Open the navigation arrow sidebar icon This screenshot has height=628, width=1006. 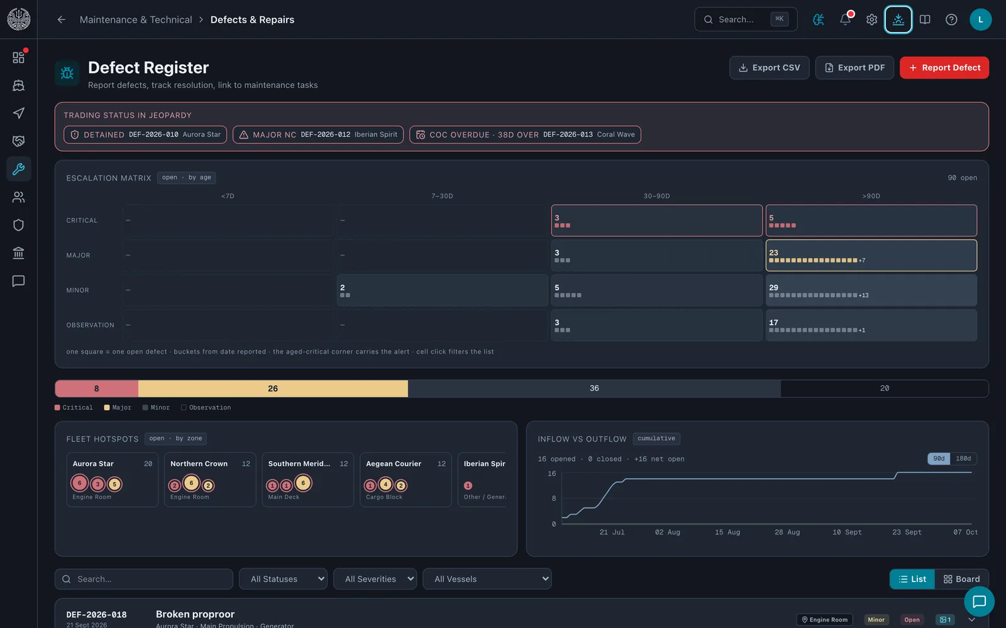[x=18, y=113]
